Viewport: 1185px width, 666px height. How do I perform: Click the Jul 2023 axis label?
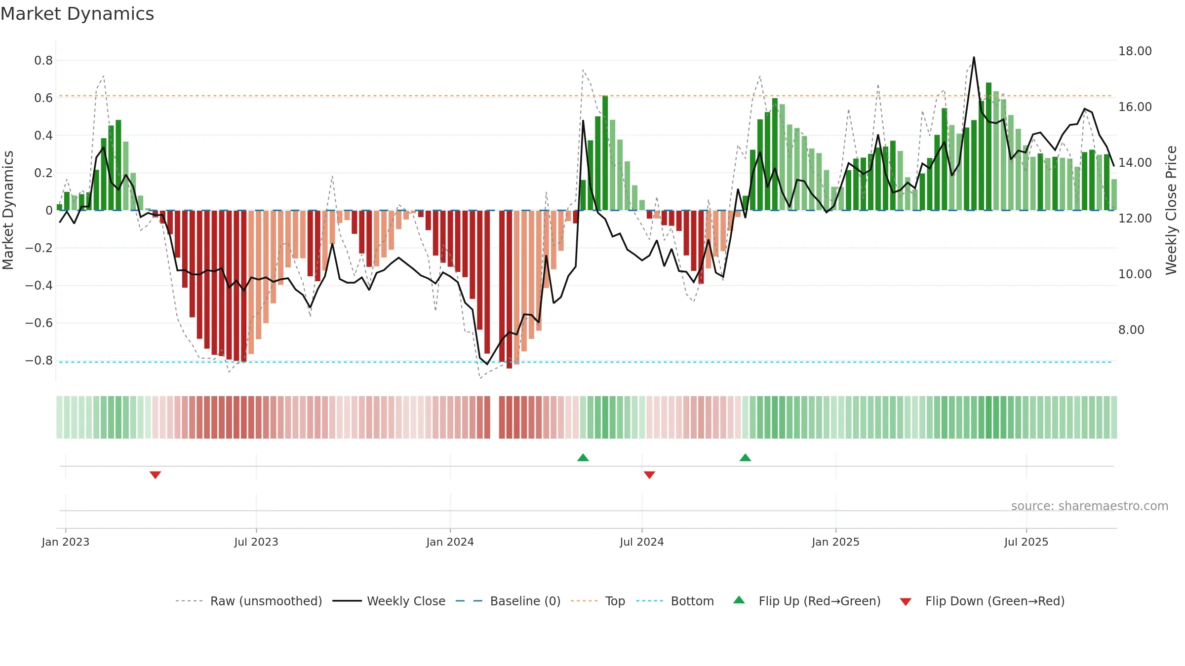(x=256, y=542)
